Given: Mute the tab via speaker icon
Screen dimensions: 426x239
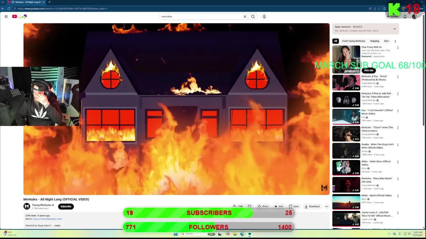Looking at the screenshot, I should point(13,2).
